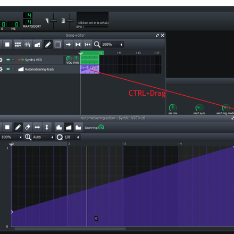Open the vertical zoom Auto dropdown
The width and height of the screenshot is (234, 234).
coord(43,137)
